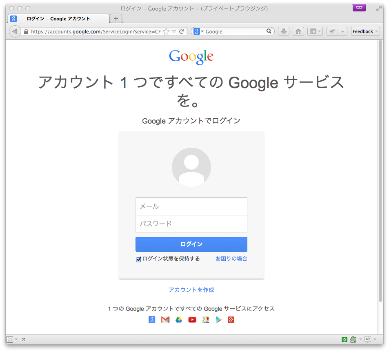This screenshot has height=352, width=389.
Task: Click the browser back arrow button
Action: 14,31
